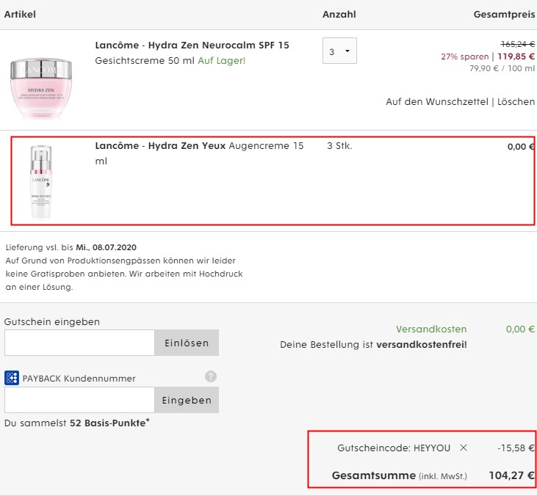Click the blue PAYBACK logo icon
The height and width of the screenshot is (496, 537).
12,378
